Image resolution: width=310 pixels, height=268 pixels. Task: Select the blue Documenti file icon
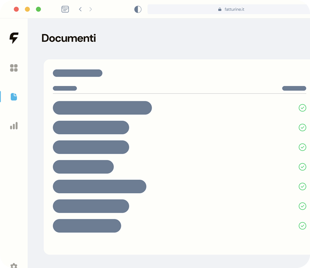point(14,97)
